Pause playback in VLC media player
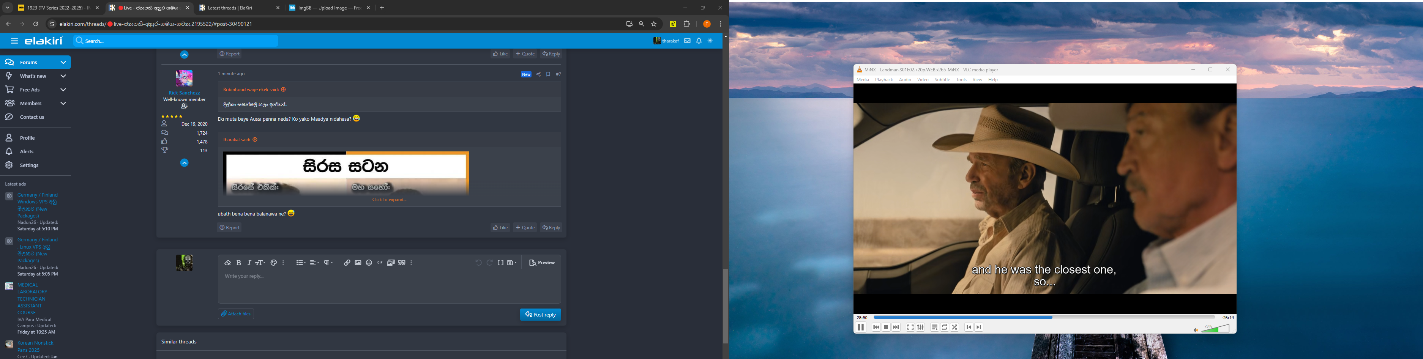Viewport: 1423px width, 359px height. click(861, 328)
